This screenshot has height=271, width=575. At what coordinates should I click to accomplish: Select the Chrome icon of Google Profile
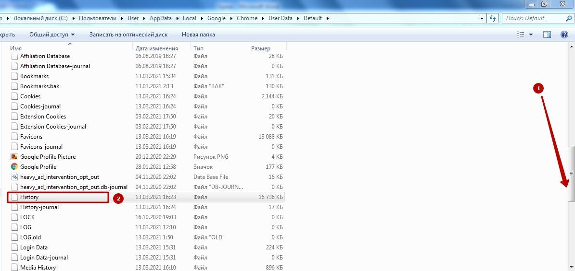14,167
